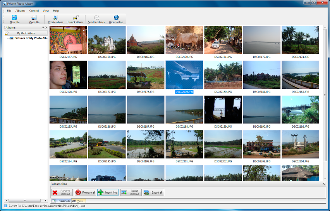330x211 pixels.
Task: Open the Control menu
Action: 34,11
